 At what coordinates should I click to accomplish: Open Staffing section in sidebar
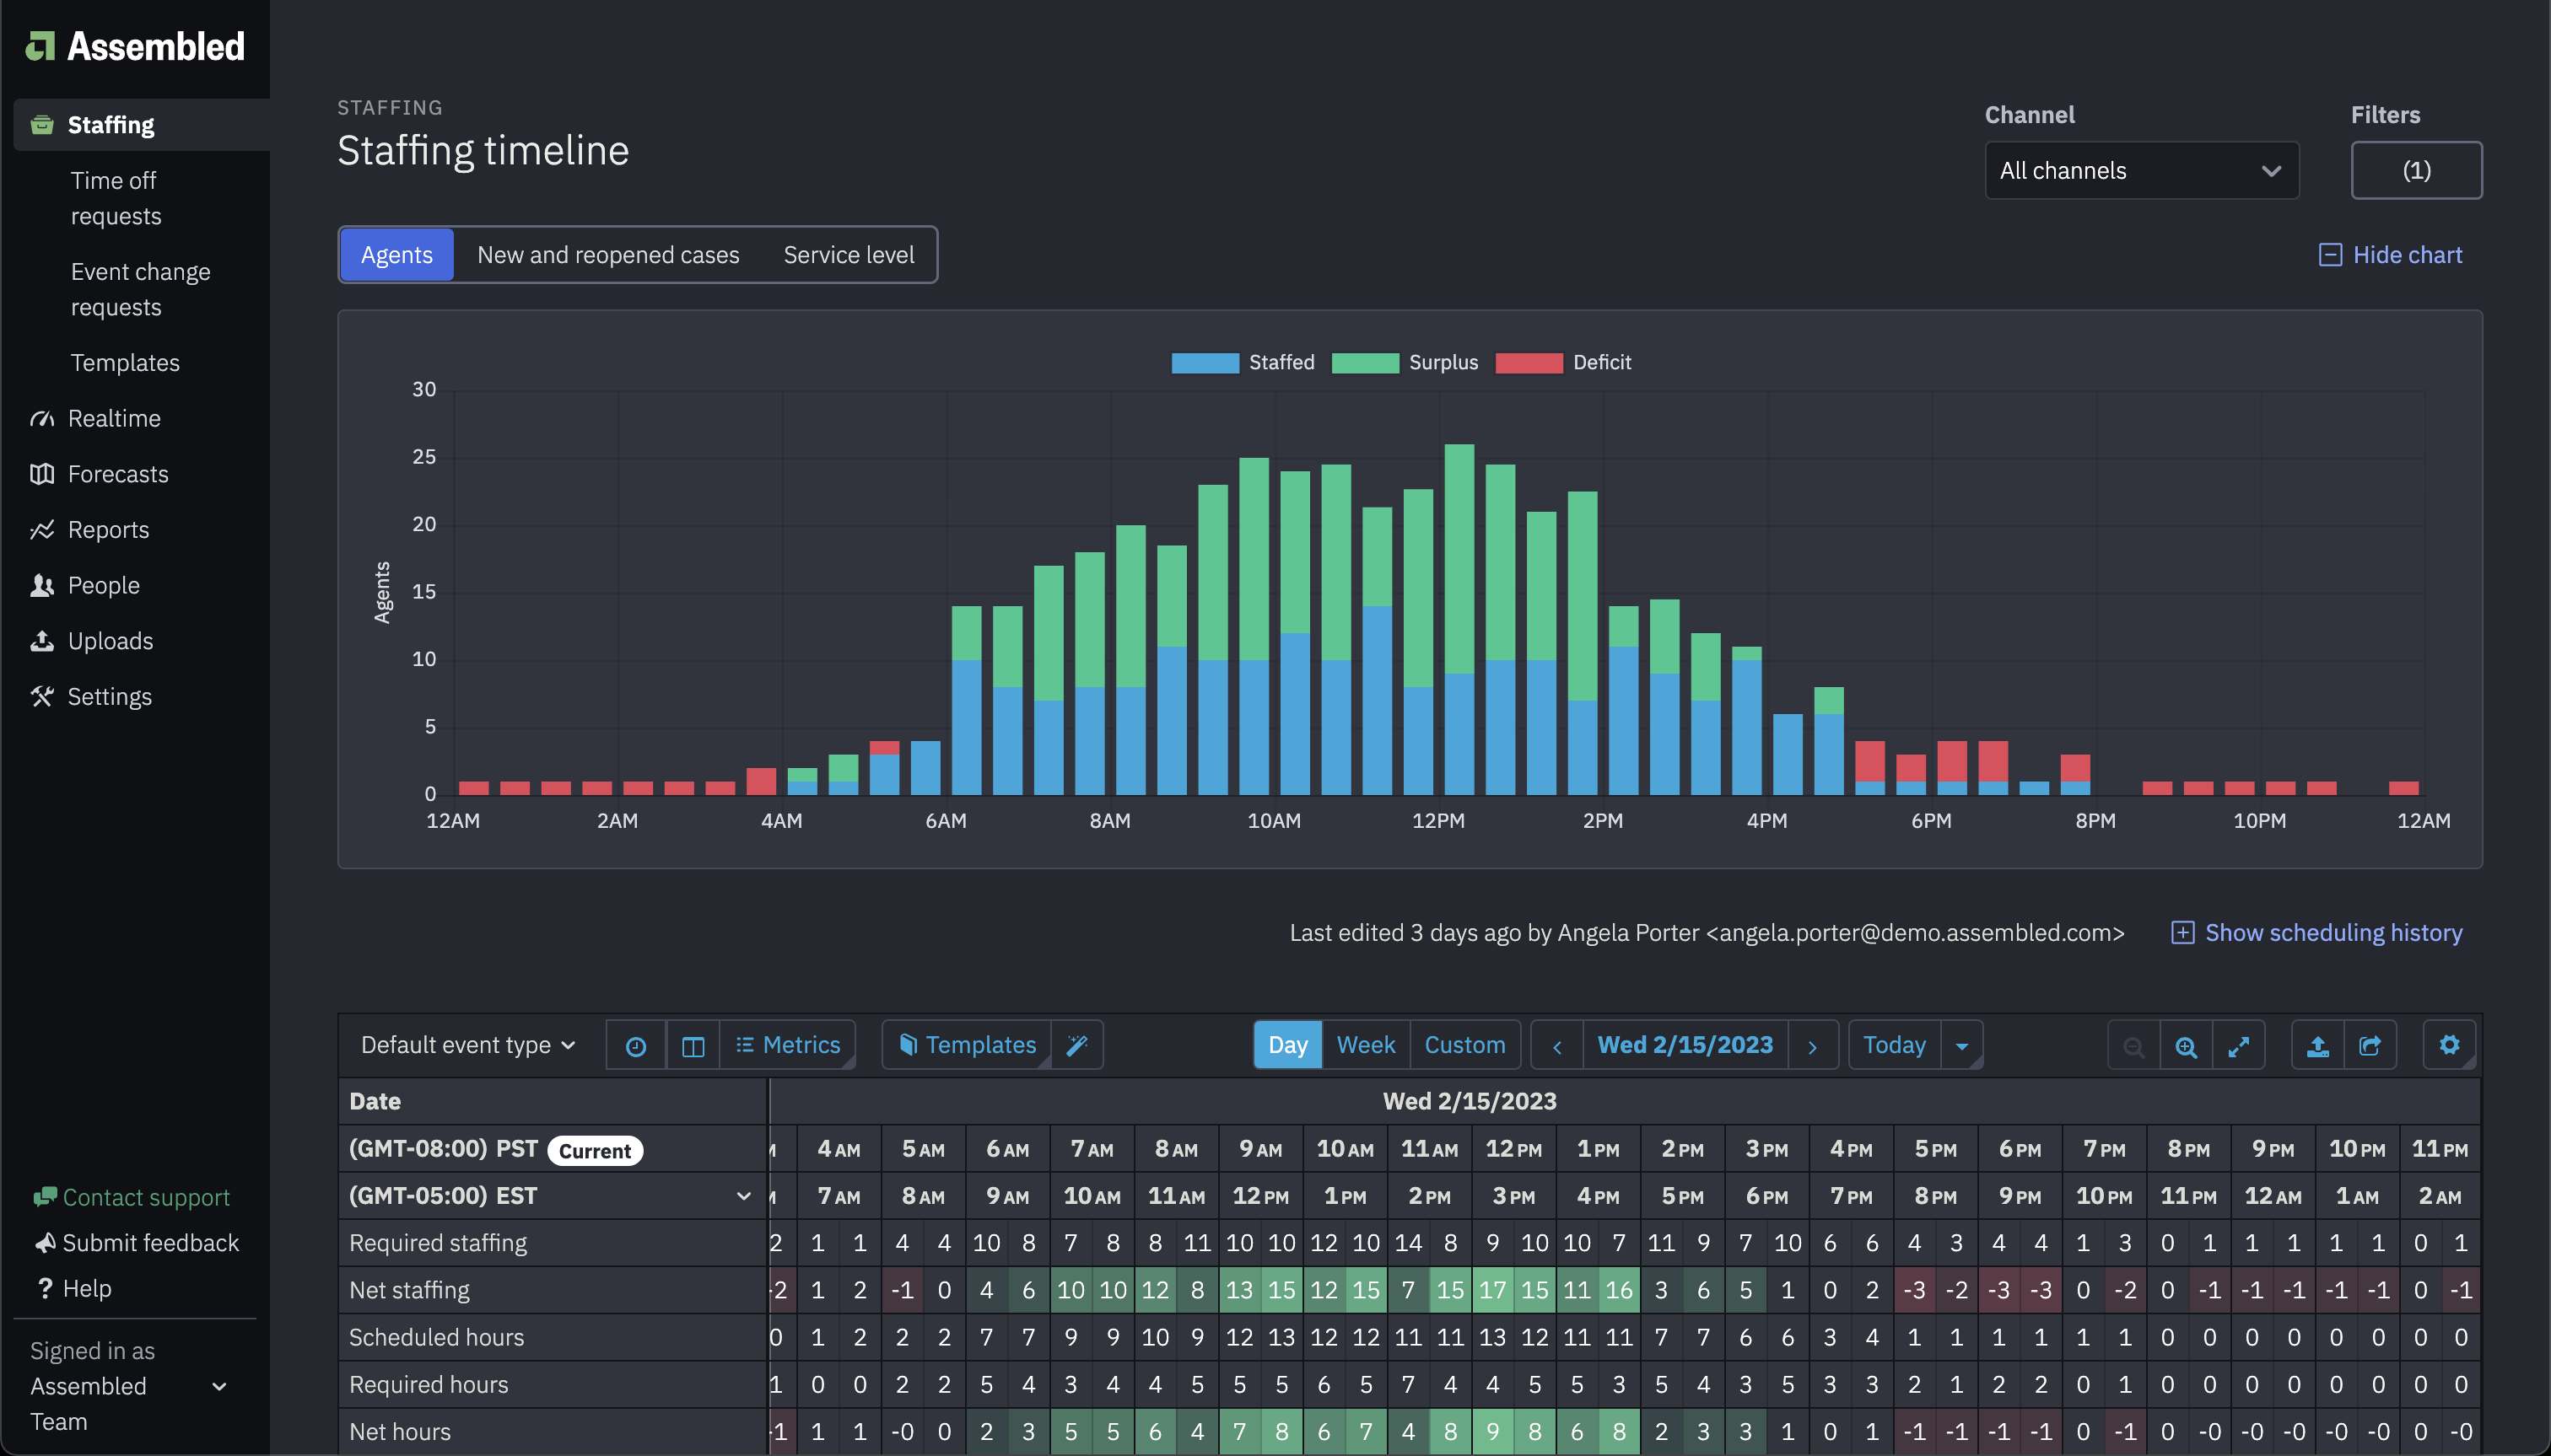(142, 125)
